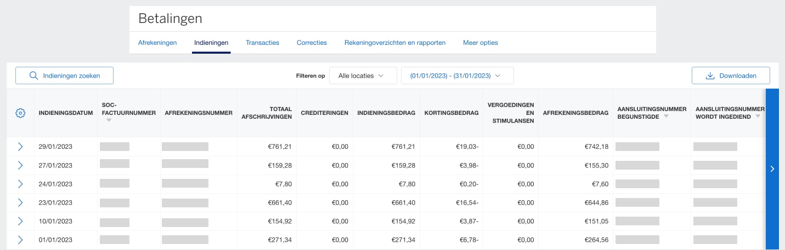Expand the 10/01/2023 submission row
The height and width of the screenshot is (250, 785).
tap(20, 221)
